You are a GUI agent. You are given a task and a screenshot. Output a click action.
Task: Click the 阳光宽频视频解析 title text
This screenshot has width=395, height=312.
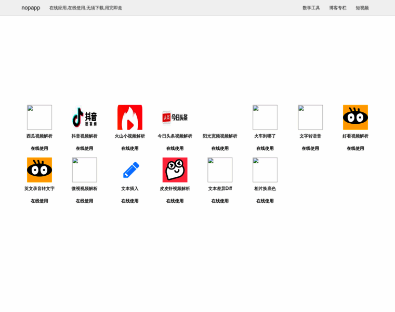coord(220,136)
